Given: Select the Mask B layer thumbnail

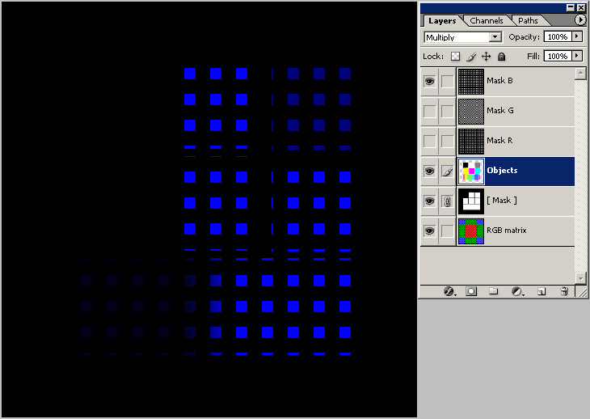Looking at the screenshot, I should click(x=470, y=82).
